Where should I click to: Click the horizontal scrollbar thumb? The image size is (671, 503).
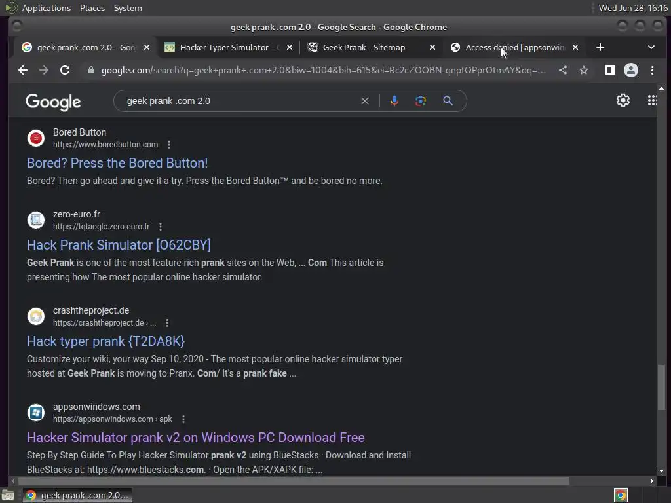[293, 481]
